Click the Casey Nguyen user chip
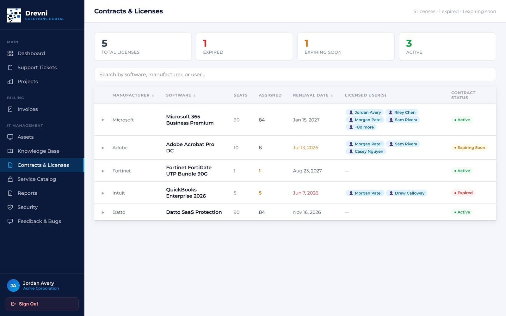Viewport: 506px width, 316px height. click(x=366, y=151)
